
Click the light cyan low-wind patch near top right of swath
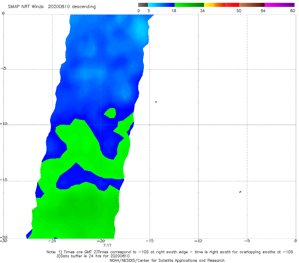(x=141, y=29)
